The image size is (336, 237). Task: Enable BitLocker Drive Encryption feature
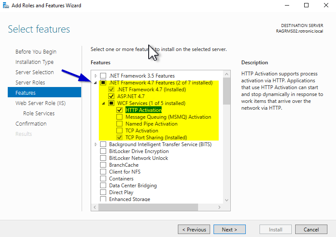(103, 151)
